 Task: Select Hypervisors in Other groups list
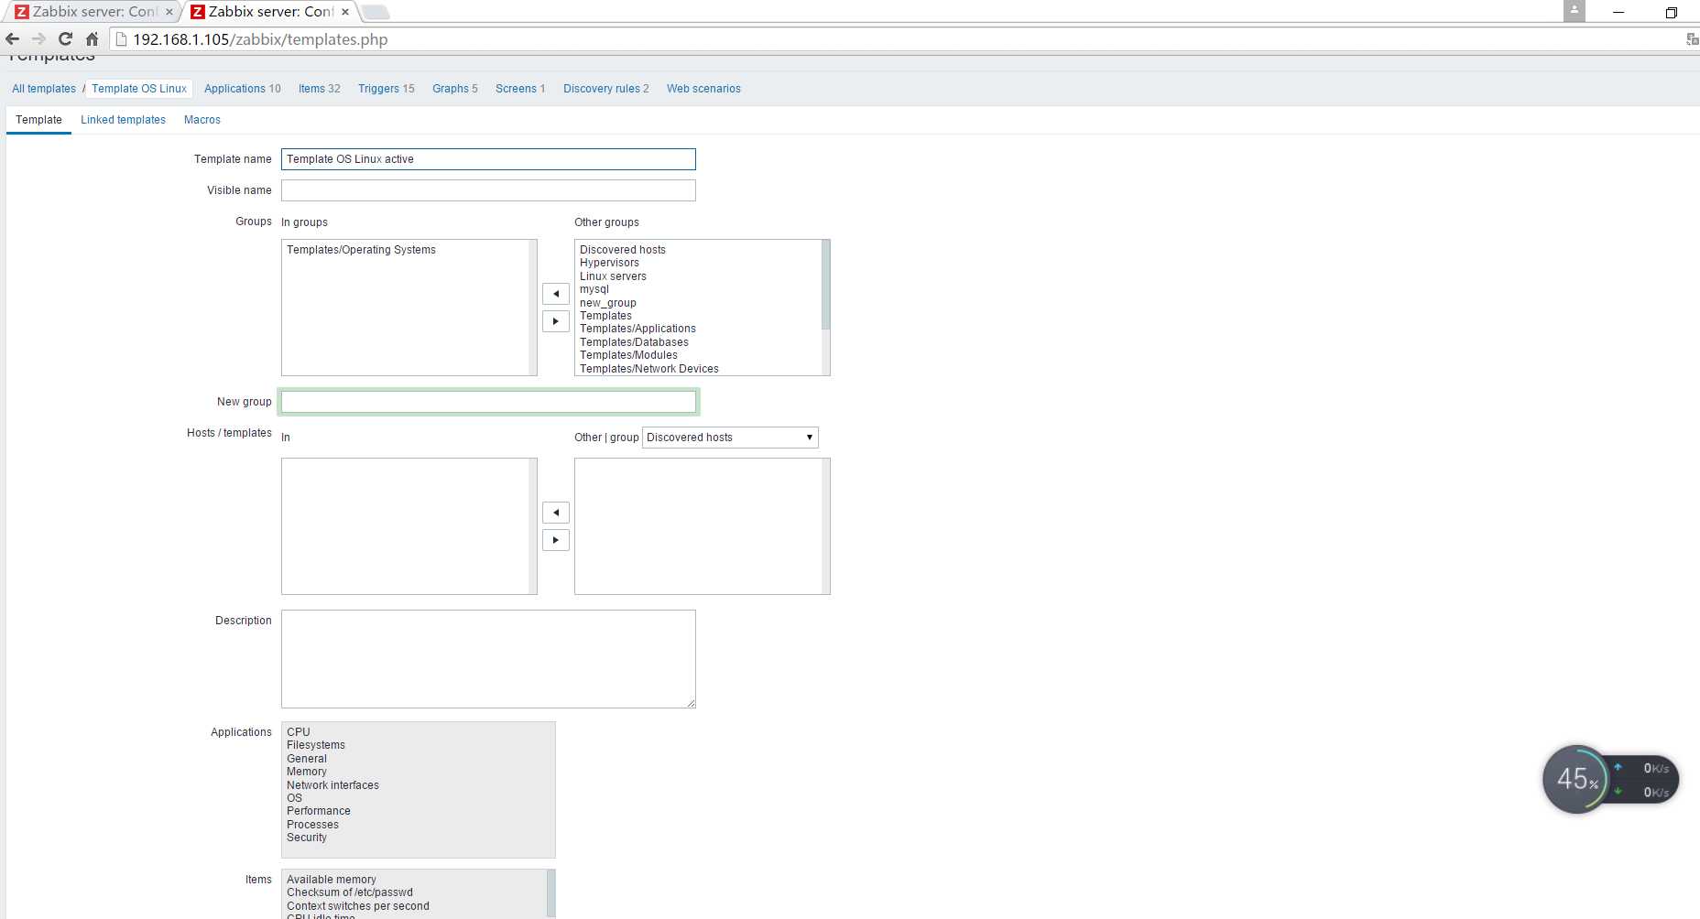point(609,263)
